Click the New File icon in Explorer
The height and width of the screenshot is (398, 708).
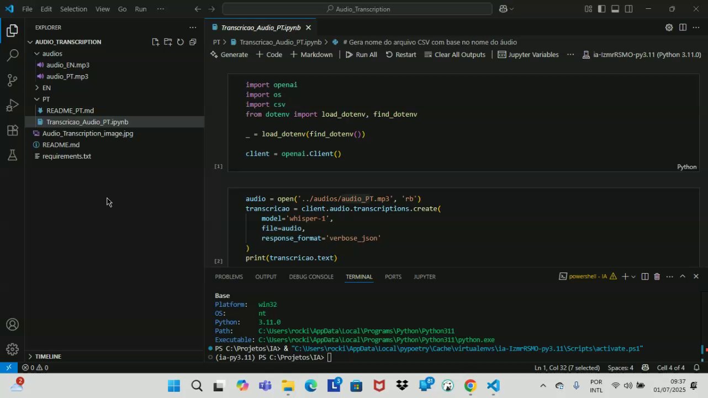click(x=155, y=42)
